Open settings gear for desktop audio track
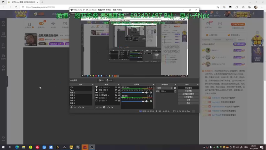Viewport: 266px width, 150px height. [x=151, y=101]
